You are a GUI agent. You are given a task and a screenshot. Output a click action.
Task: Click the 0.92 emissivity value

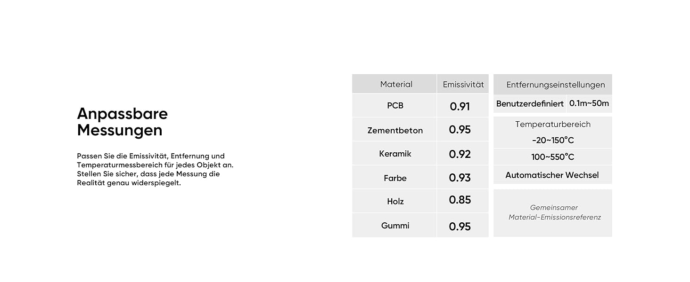pos(460,154)
